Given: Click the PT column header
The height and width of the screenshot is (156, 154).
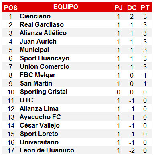Looking at the screenshot, I should 145,8.
